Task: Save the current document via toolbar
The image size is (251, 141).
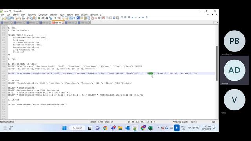Action: pyautogui.click(x=9, y=18)
